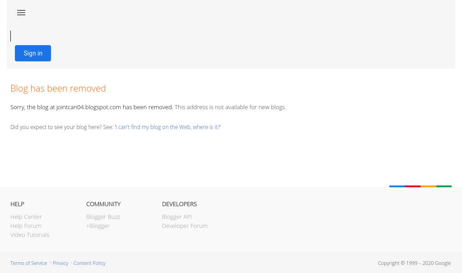Click the red segment of color bar
This screenshot has height=273, width=462.
coord(412,186)
